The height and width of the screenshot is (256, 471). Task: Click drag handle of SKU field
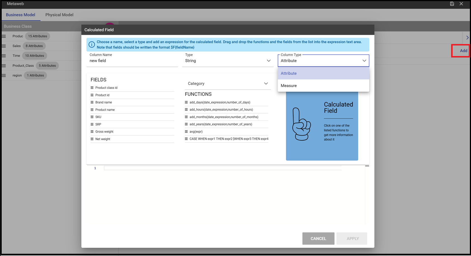[92, 117]
